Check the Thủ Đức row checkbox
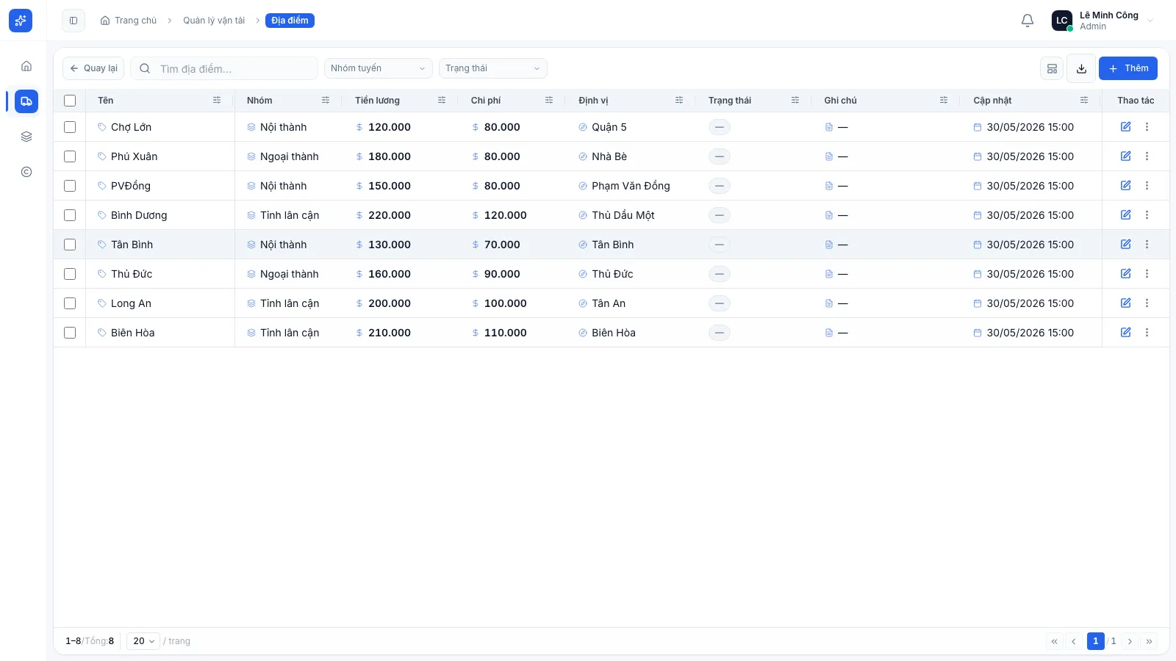 point(70,274)
